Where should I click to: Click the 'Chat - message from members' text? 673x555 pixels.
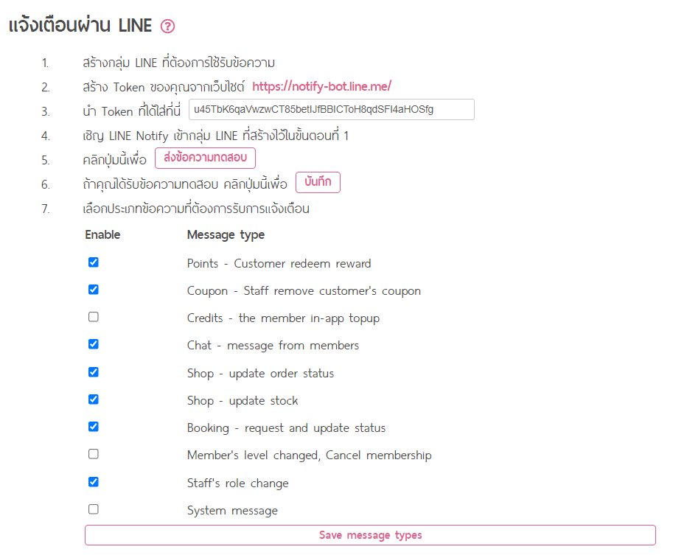click(x=273, y=346)
